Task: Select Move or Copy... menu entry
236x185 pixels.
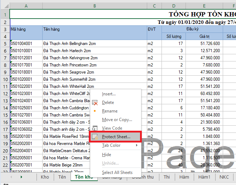Action: (117, 120)
